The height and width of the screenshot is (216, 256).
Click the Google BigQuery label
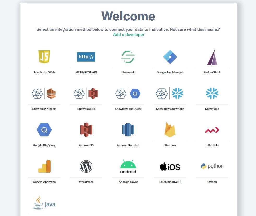[44, 146]
